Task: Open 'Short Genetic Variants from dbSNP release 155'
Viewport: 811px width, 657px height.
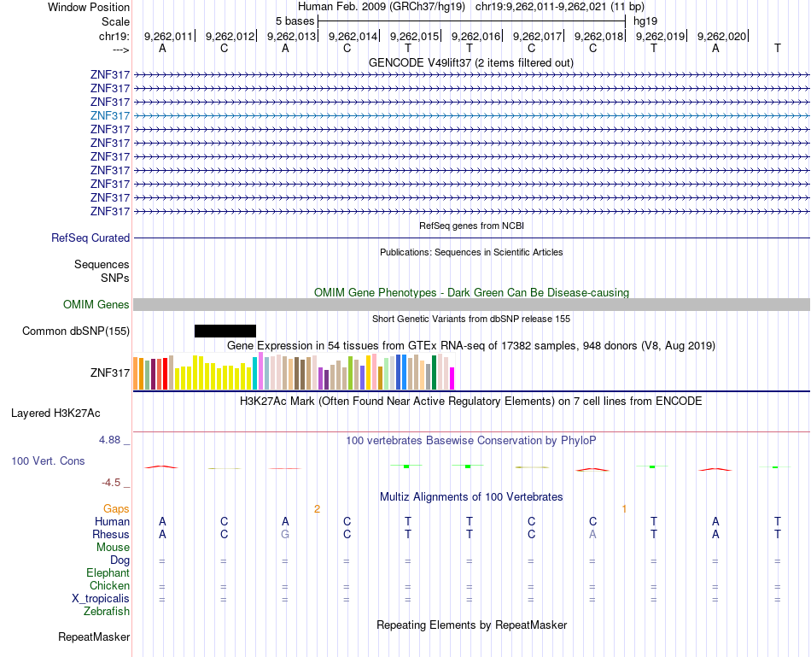Action: coord(471,319)
